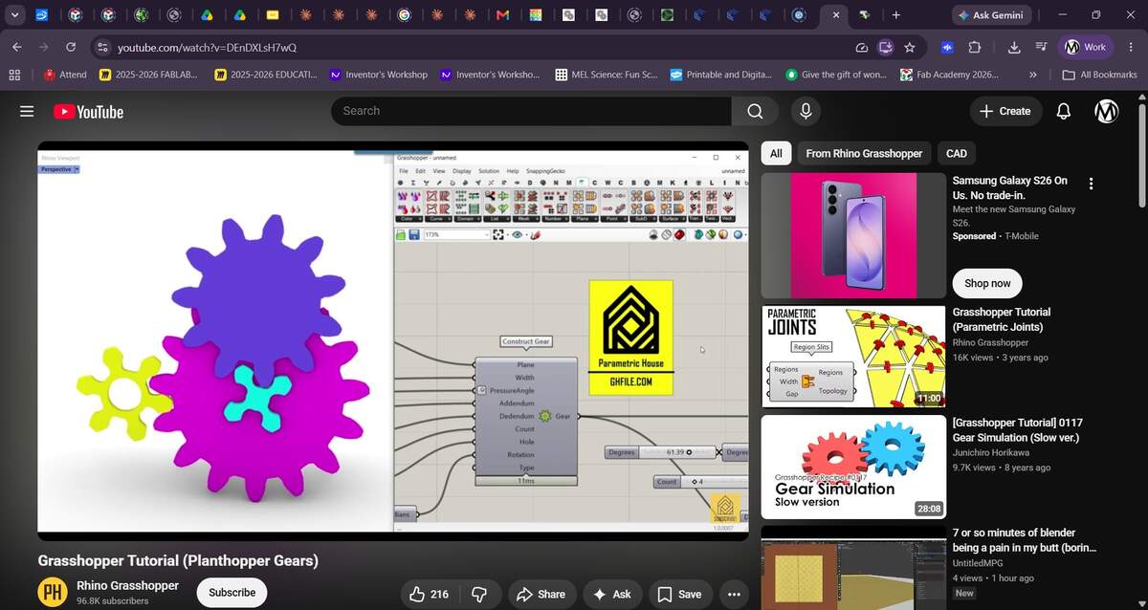Viewport: 1148px width, 610px height.
Task: Open the YouTube notifications bell
Action: point(1063,111)
